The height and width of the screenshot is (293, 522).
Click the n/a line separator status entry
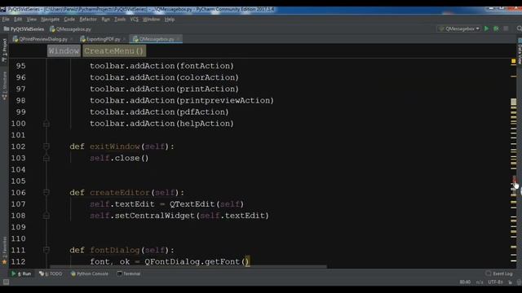pos(480,282)
